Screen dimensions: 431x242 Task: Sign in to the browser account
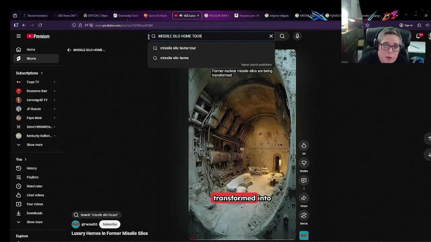click(x=406, y=25)
